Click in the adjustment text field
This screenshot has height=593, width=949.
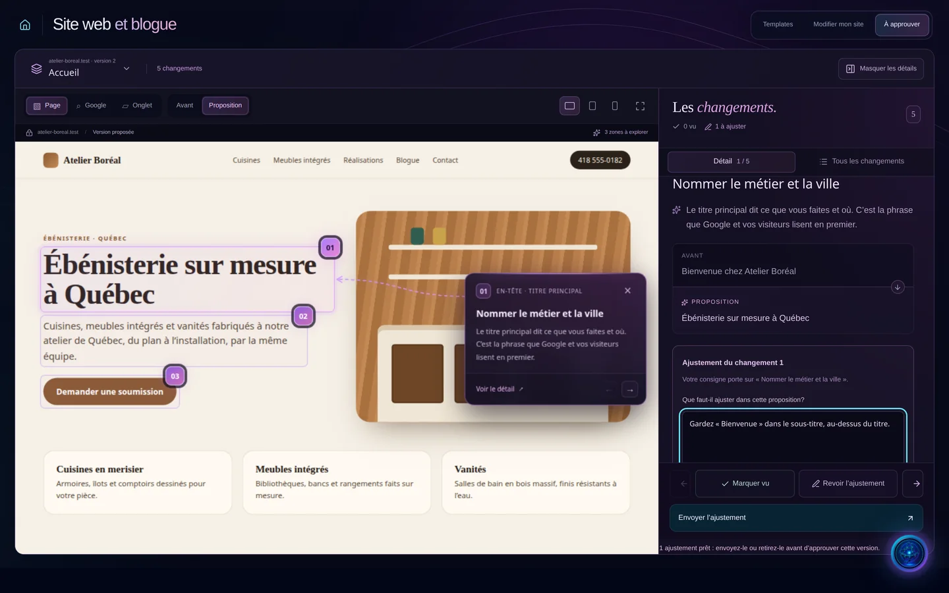pyautogui.click(x=793, y=436)
